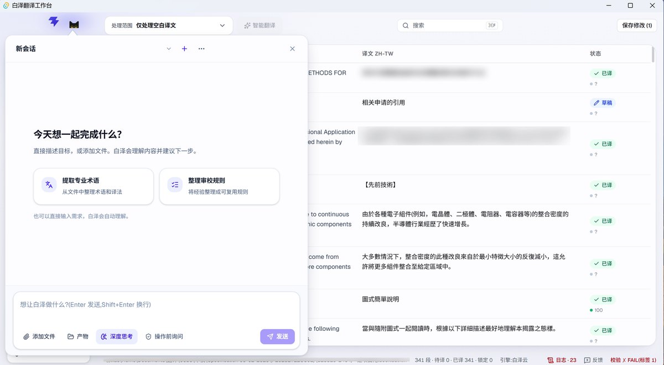Open 日志 · 23 in status bar
The width and height of the screenshot is (664, 365).
[x=562, y=360]
